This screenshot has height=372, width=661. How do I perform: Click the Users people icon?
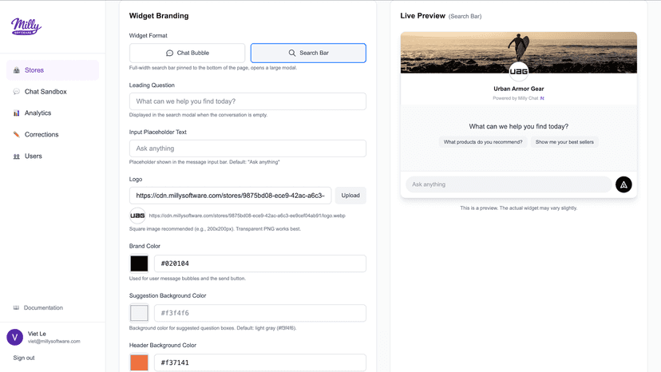(17, 156)
